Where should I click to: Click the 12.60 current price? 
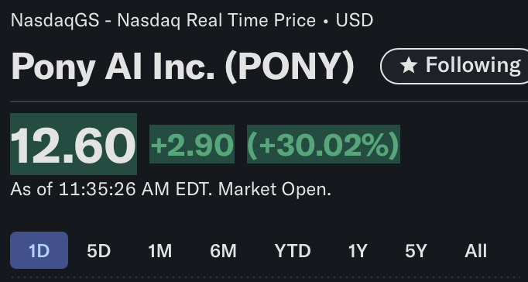pos(74,144)
